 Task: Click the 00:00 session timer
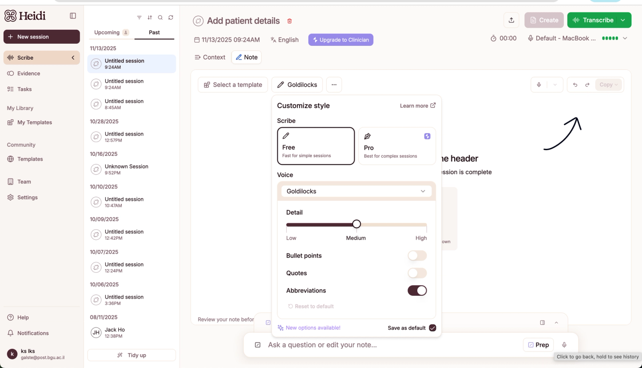(504, 38)
